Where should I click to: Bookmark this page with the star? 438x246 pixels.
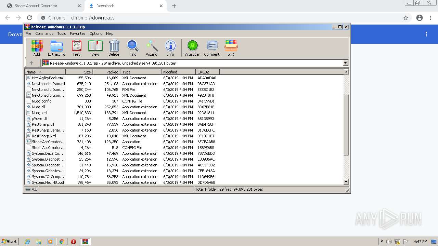point(406,18)
